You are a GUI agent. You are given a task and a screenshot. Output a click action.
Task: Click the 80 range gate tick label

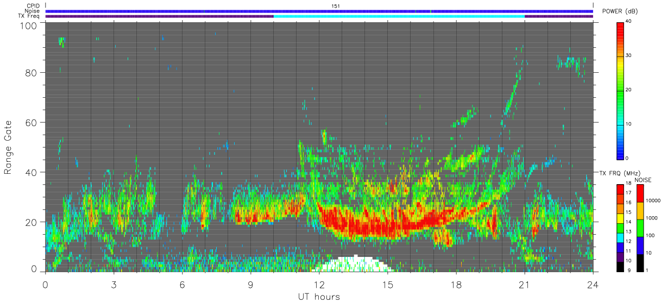31,72
